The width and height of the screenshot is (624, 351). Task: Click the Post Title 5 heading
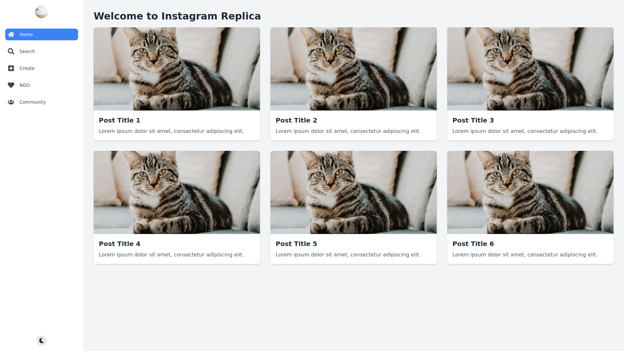click(x=296, y=244)
